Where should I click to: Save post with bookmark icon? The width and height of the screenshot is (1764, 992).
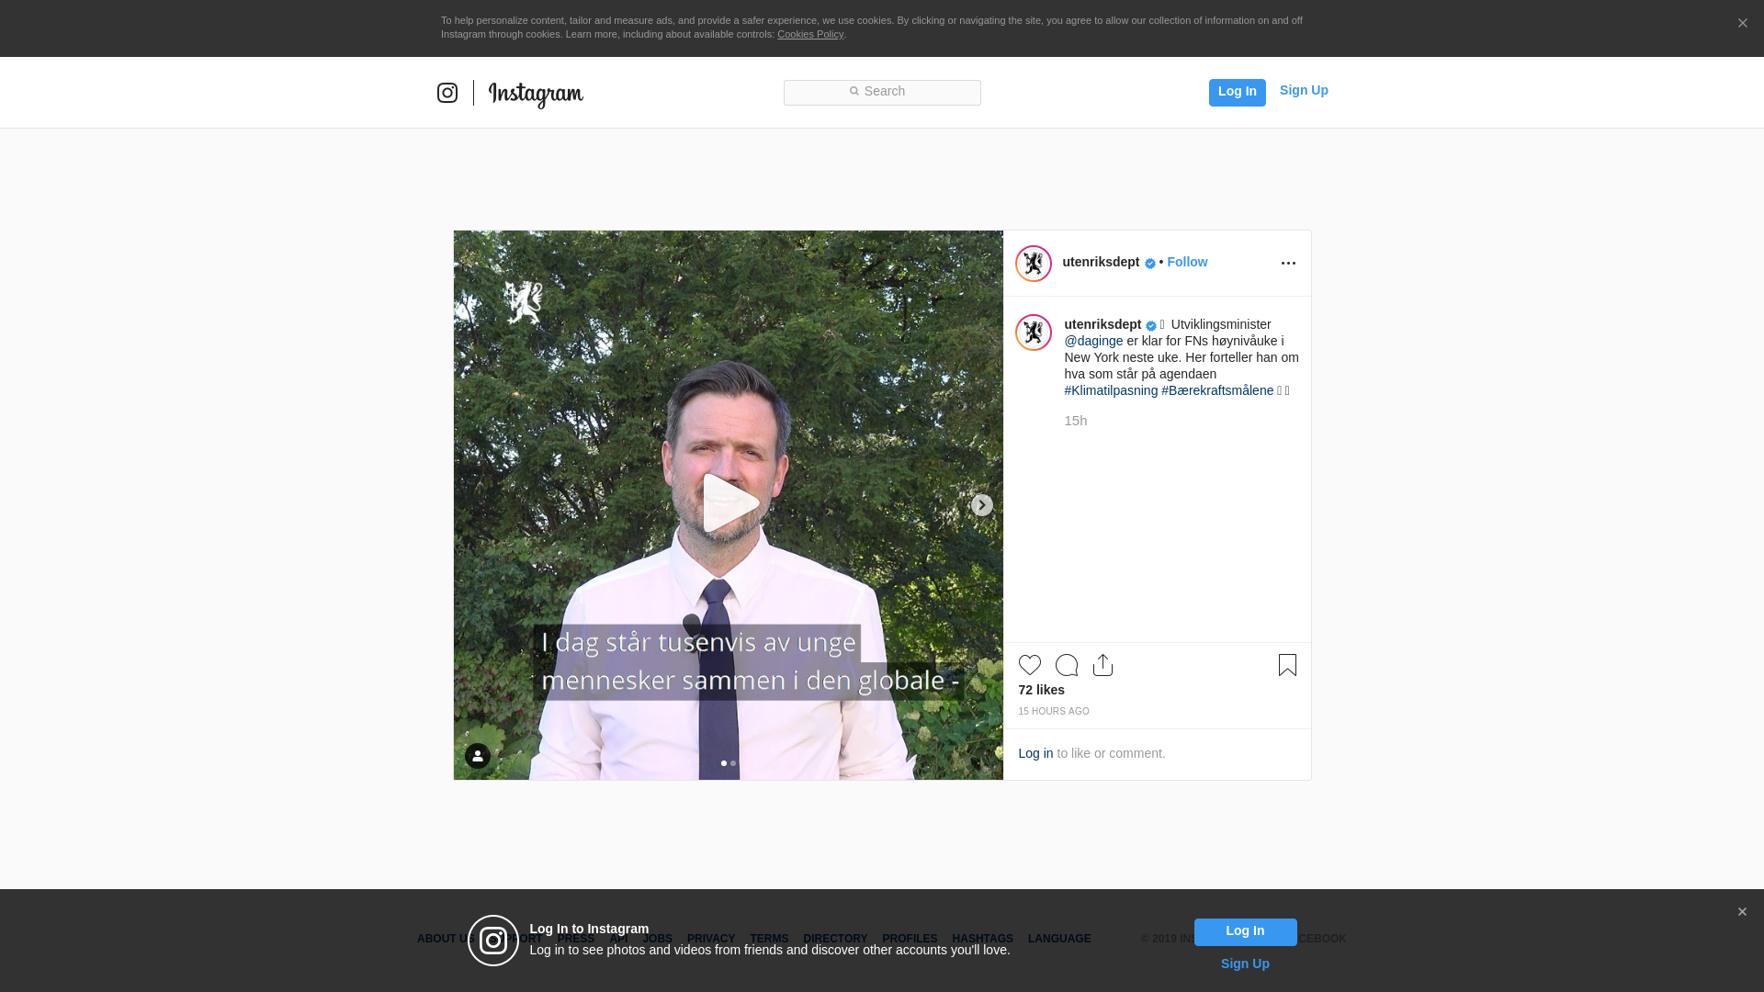(1287, 665)
